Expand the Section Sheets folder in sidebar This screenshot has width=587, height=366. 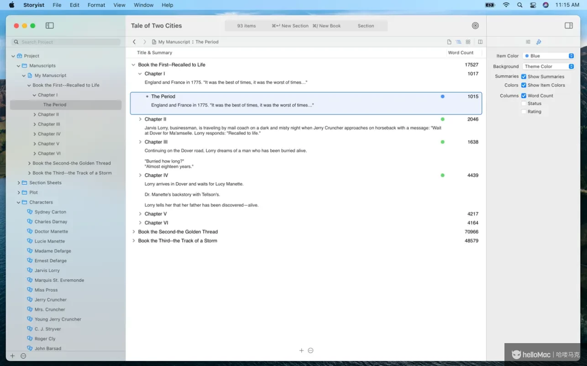pos(19,183)
